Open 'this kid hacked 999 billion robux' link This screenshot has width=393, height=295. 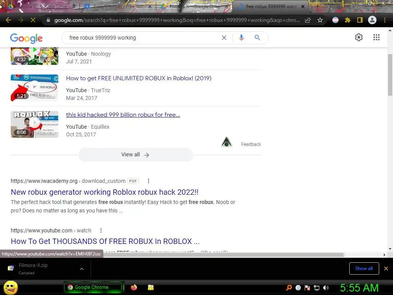pyautogui.click(x=123, y=115)
